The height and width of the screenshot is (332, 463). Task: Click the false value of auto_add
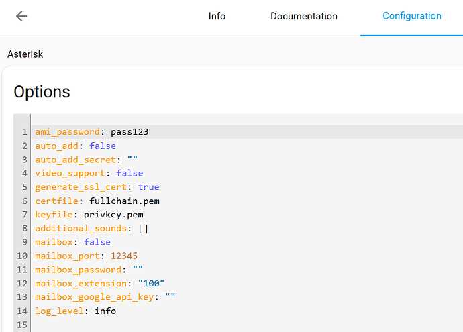pos(103,146)
